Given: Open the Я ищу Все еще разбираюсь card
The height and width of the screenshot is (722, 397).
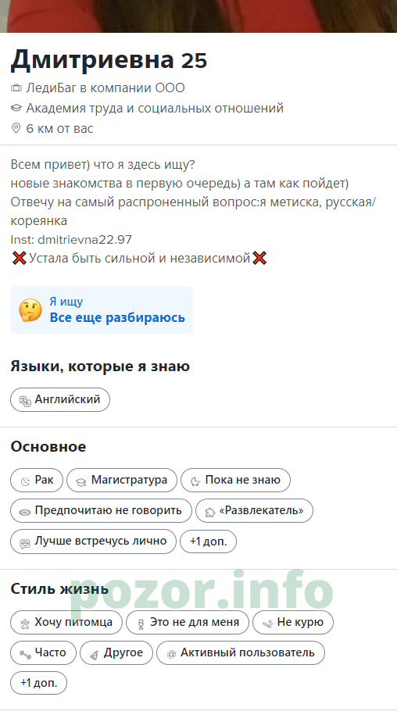Looking at the screenshot, I should pos(102,310).
